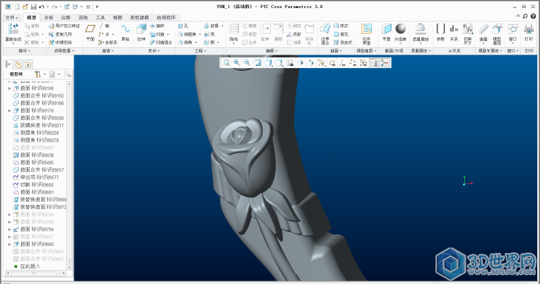Switch to the 柔性建模 Flexible Modeling tab

point(140,18)
